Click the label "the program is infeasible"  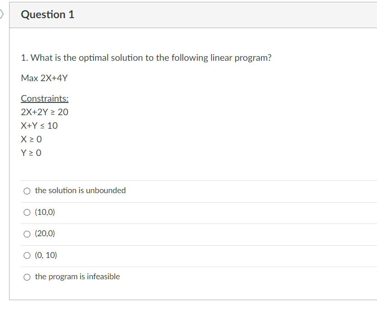click(78, 276)
